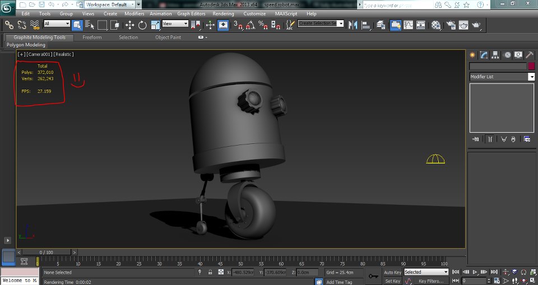Image resolution: width=538 pixels, height=285 pixels.
Task: Expand the Modifier List dropdown
Action: click(x=531, y=77)
